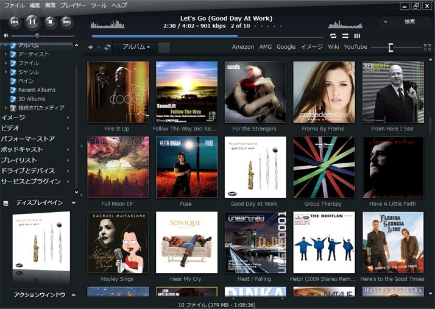Expand the アーティスト tree node
The height and width of the screenshot is (309, 435).
tap(6, 54)
